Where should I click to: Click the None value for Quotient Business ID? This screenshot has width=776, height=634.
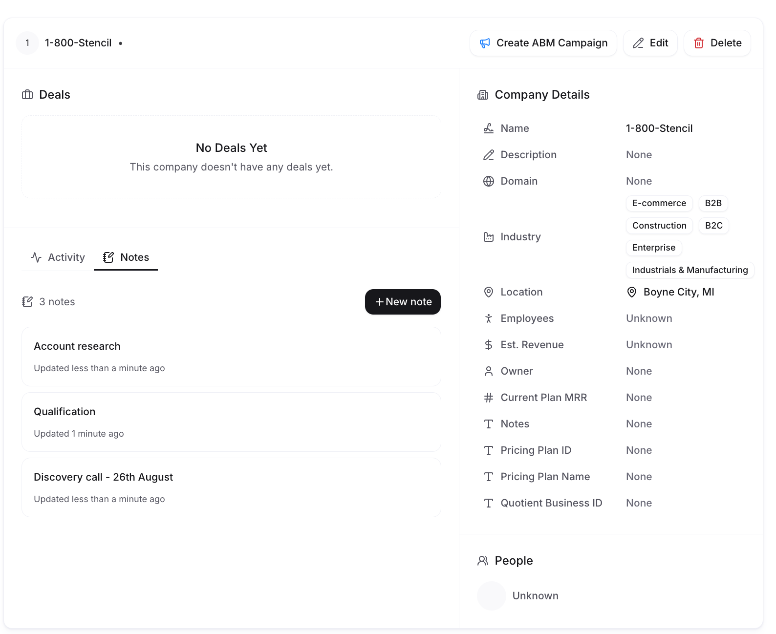click(x=639, y=503)
